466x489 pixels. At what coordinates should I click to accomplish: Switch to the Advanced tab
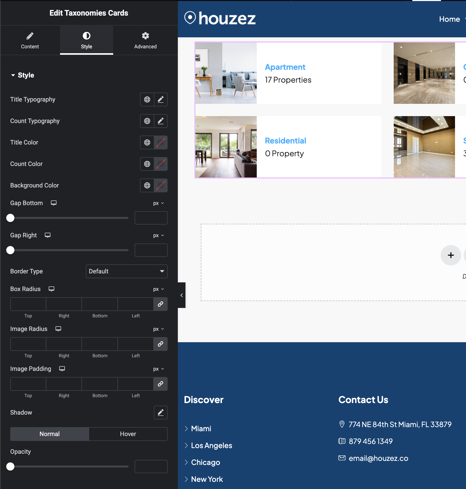145,40
